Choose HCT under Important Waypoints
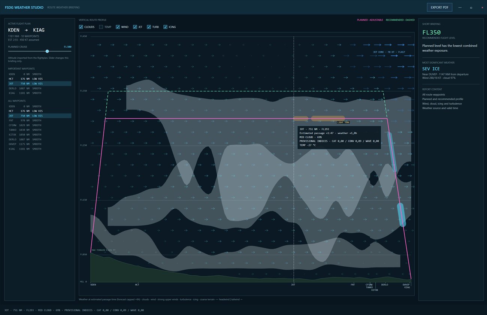 pyautogui.click(x=40, y=79)
